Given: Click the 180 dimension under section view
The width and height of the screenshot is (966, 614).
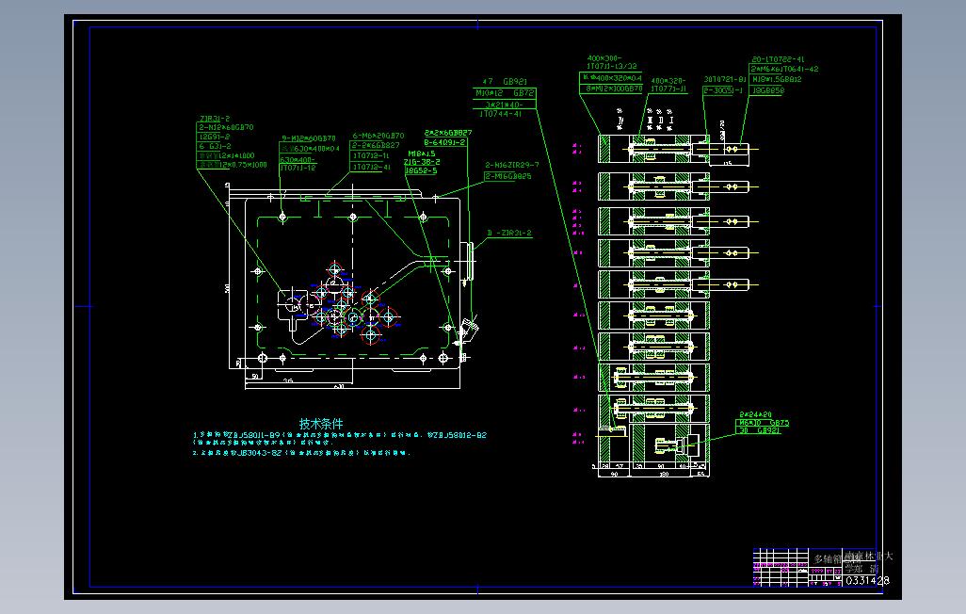Looking at the screenshot, I should pyautogui.click(x=664, y=474).
